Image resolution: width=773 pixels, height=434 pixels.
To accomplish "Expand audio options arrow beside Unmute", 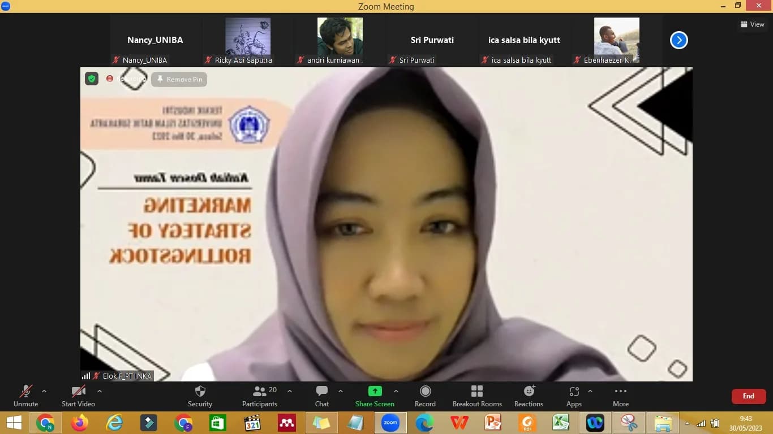I will pos(44,391).
